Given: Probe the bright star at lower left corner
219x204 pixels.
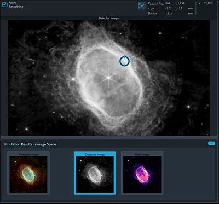Looking at the screenshot, I should (x=27, y=129).
